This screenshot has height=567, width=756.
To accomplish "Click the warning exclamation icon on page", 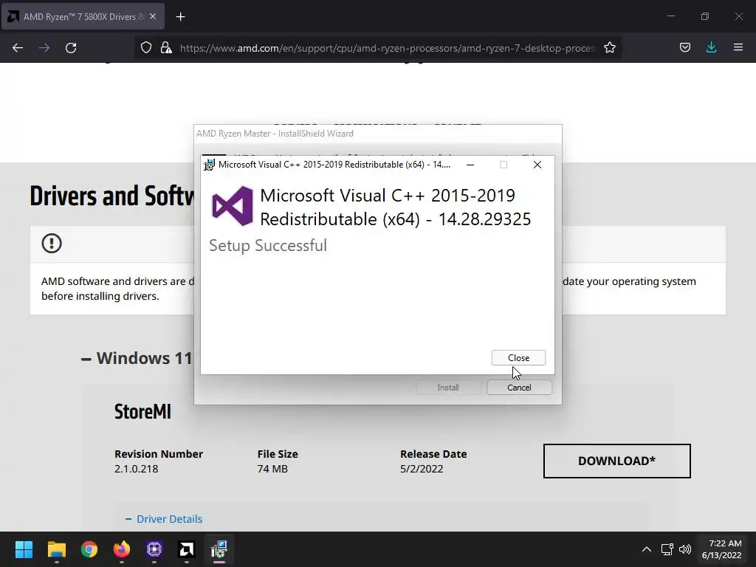I will [52, 244].
